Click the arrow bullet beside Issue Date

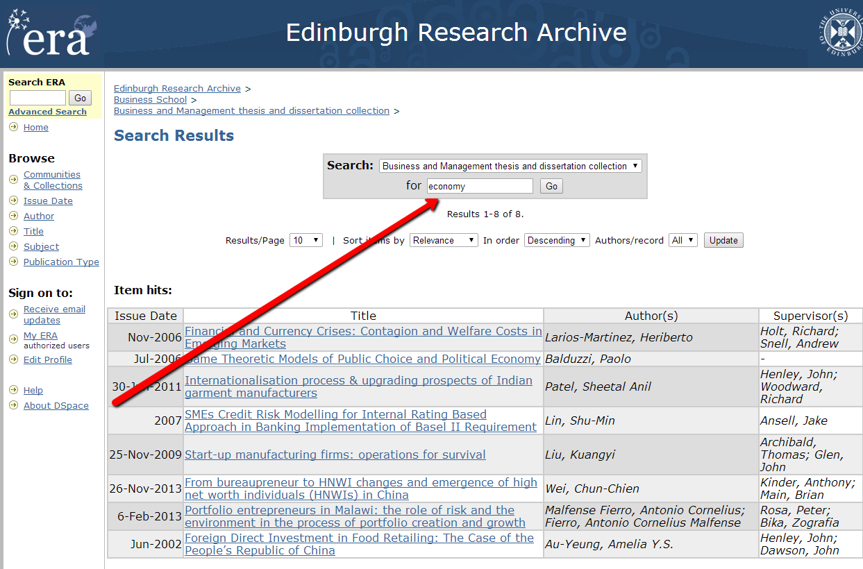pyautogui.click(x=14, y=201)
